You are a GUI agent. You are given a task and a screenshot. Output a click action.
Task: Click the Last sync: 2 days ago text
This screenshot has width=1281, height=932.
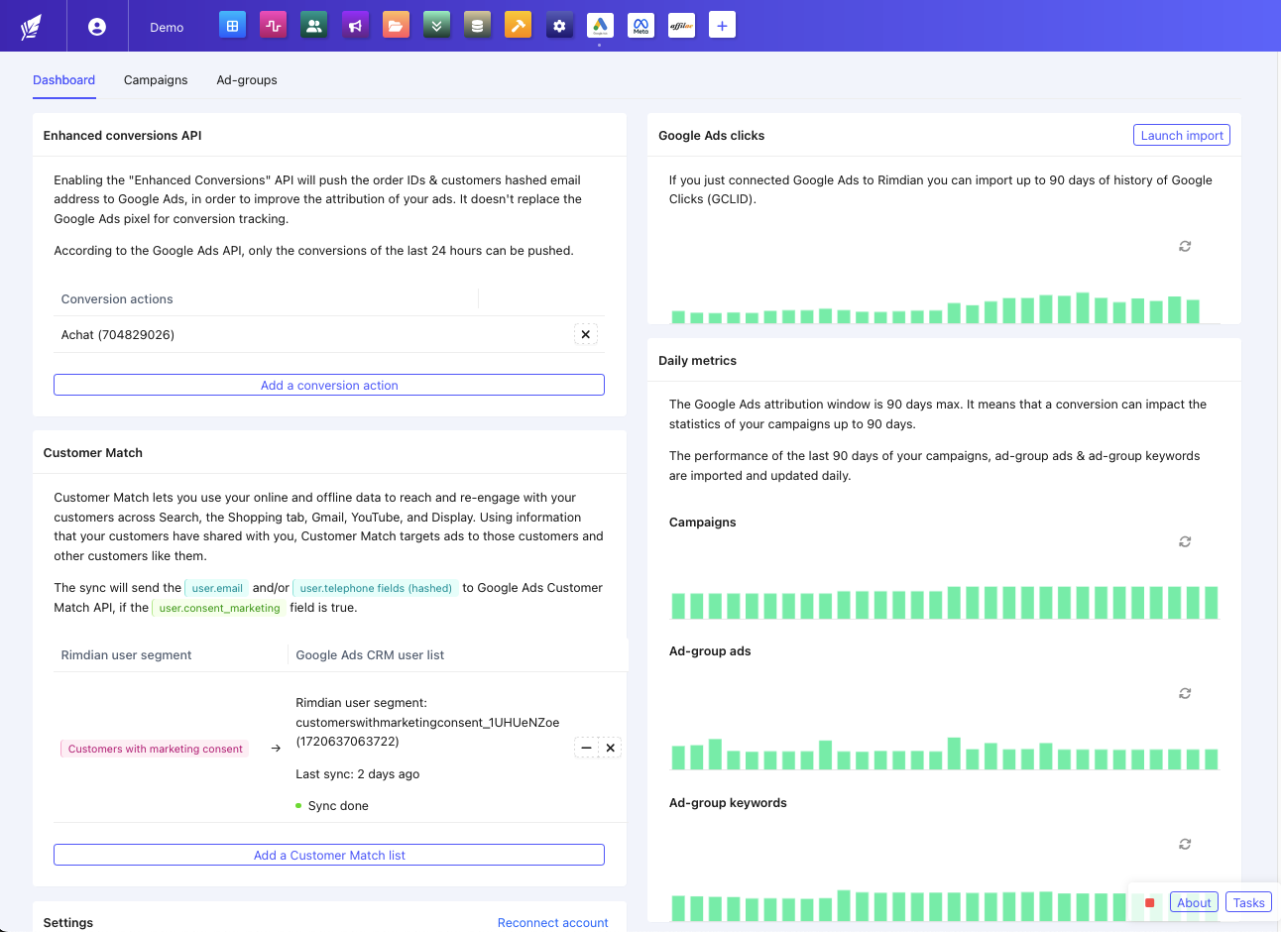coord(358,774)
